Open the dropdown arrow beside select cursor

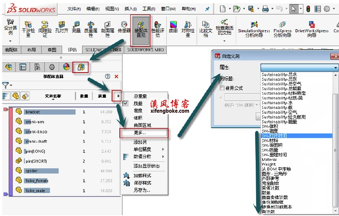click(x=301, y=9)
